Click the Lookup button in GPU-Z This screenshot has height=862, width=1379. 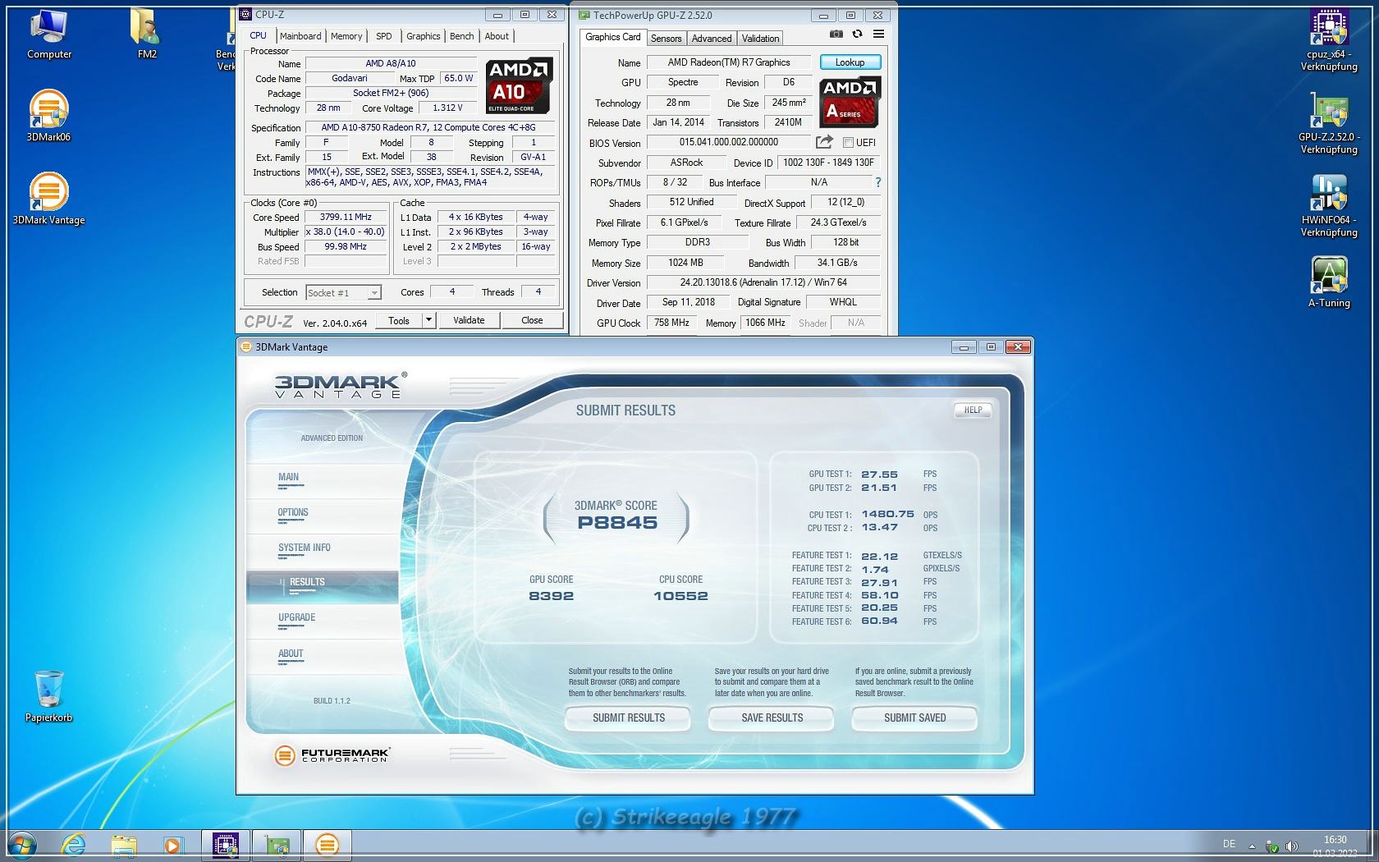tap(850, 62)
